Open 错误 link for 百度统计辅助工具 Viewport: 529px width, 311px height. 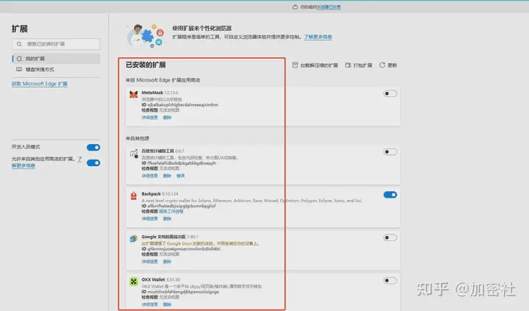coord(181,176)
